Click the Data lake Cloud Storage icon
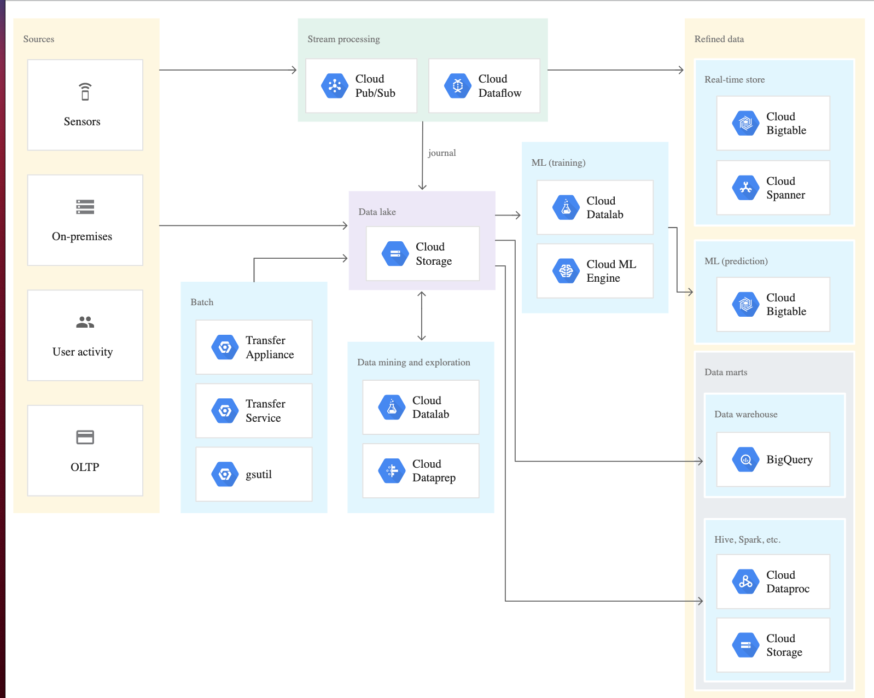 (395, 254)
